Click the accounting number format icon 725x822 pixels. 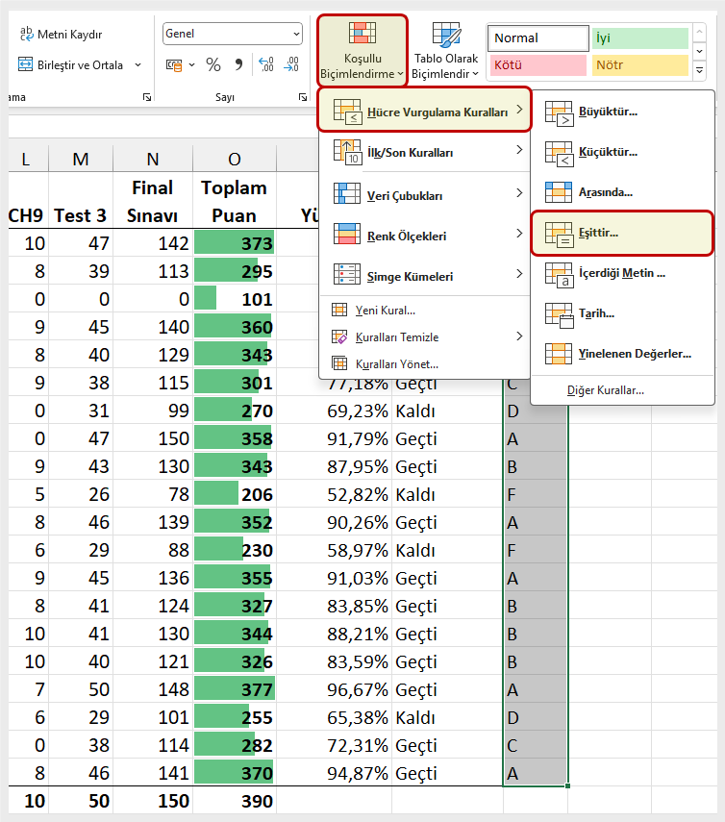[x=174, y=65]
